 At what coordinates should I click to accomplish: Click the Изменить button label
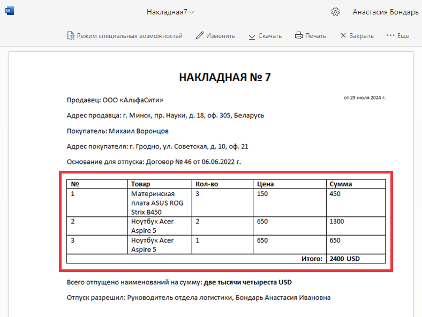click(x=221, y=36)
